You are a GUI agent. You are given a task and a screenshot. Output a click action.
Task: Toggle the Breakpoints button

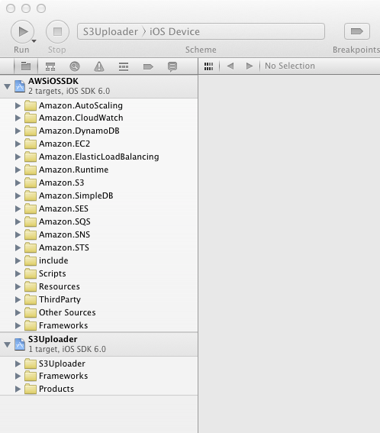(357, 31)
